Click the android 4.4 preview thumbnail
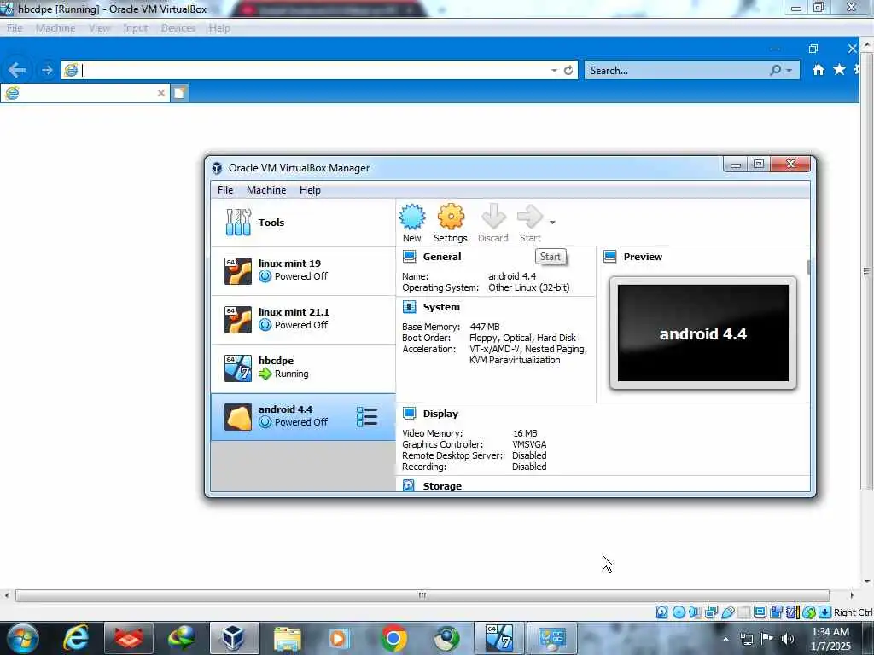Image resolution: width=874 pixels, height=655 pixels. click(703, 333)
